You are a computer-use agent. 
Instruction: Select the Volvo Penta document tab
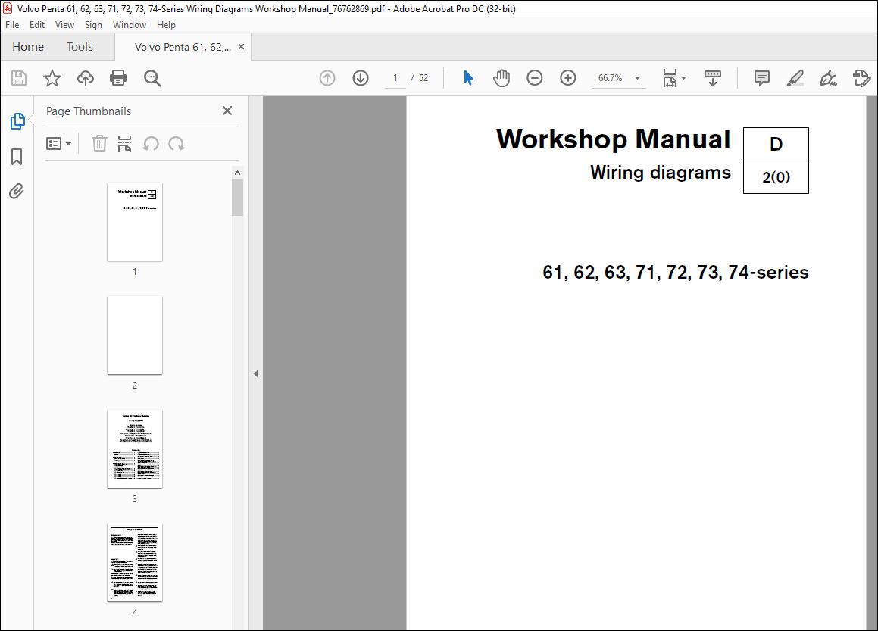click(x=183, y=47)
